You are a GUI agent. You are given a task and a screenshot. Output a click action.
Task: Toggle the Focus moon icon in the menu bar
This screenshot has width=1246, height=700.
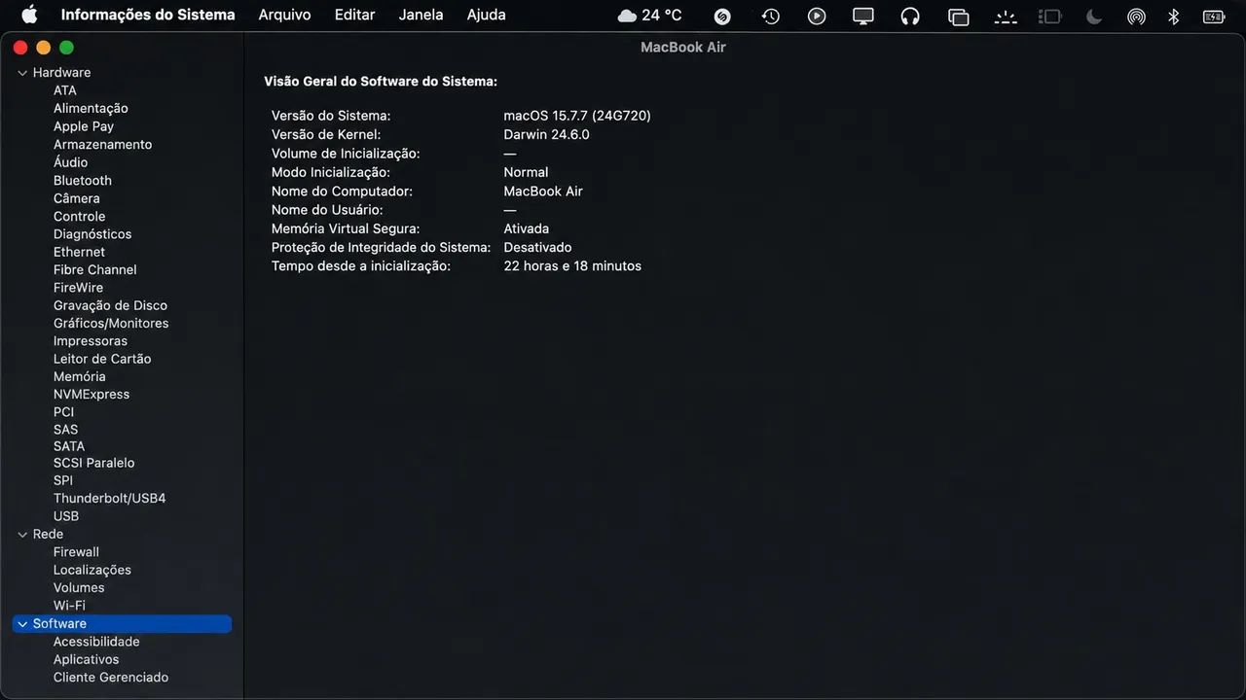point(1093,16)
